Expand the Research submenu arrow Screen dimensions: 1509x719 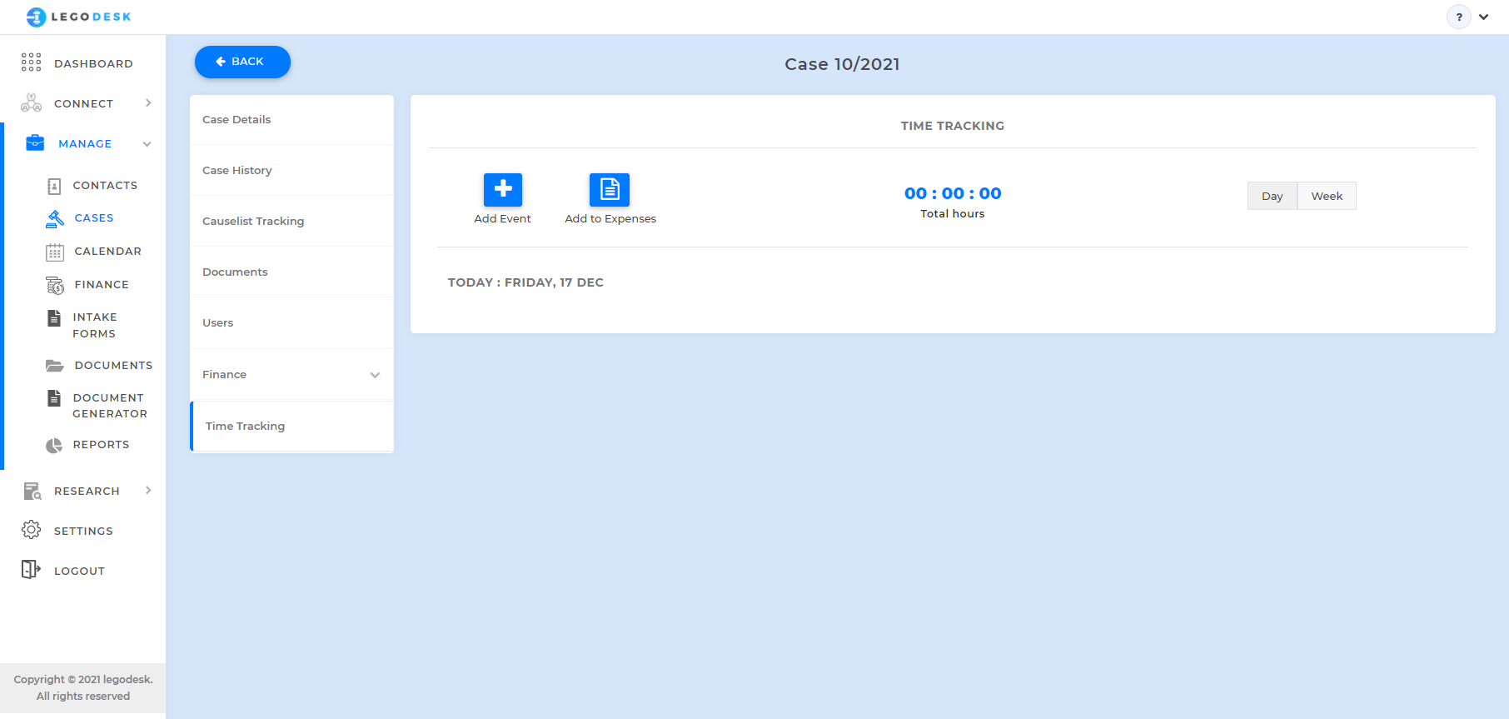pos(148,490)
